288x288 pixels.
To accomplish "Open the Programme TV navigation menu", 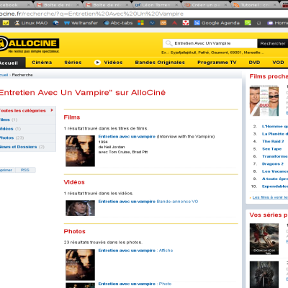I will (217, 63).
